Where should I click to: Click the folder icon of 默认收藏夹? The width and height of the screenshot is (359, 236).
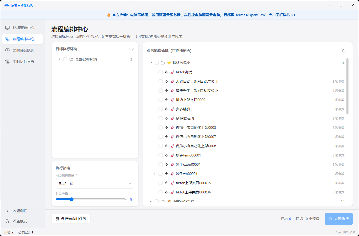point(163,63)
